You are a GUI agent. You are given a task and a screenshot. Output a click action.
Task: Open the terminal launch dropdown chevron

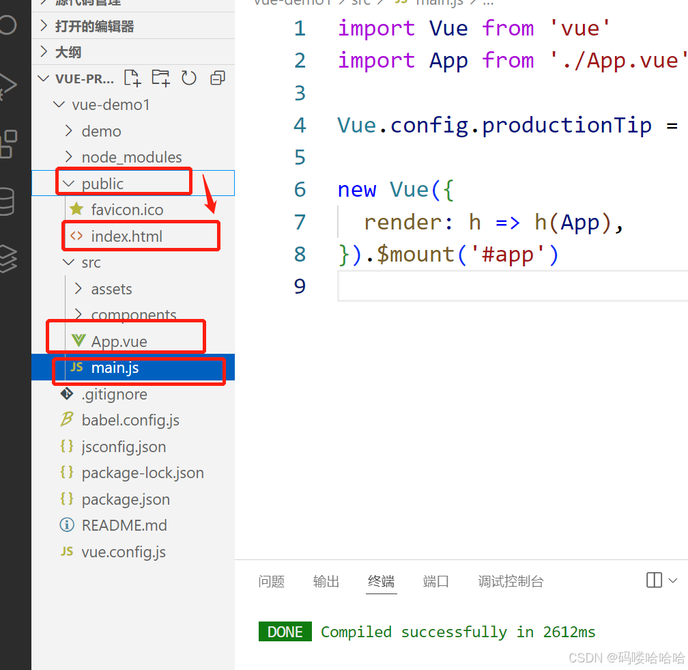(672, 580)
